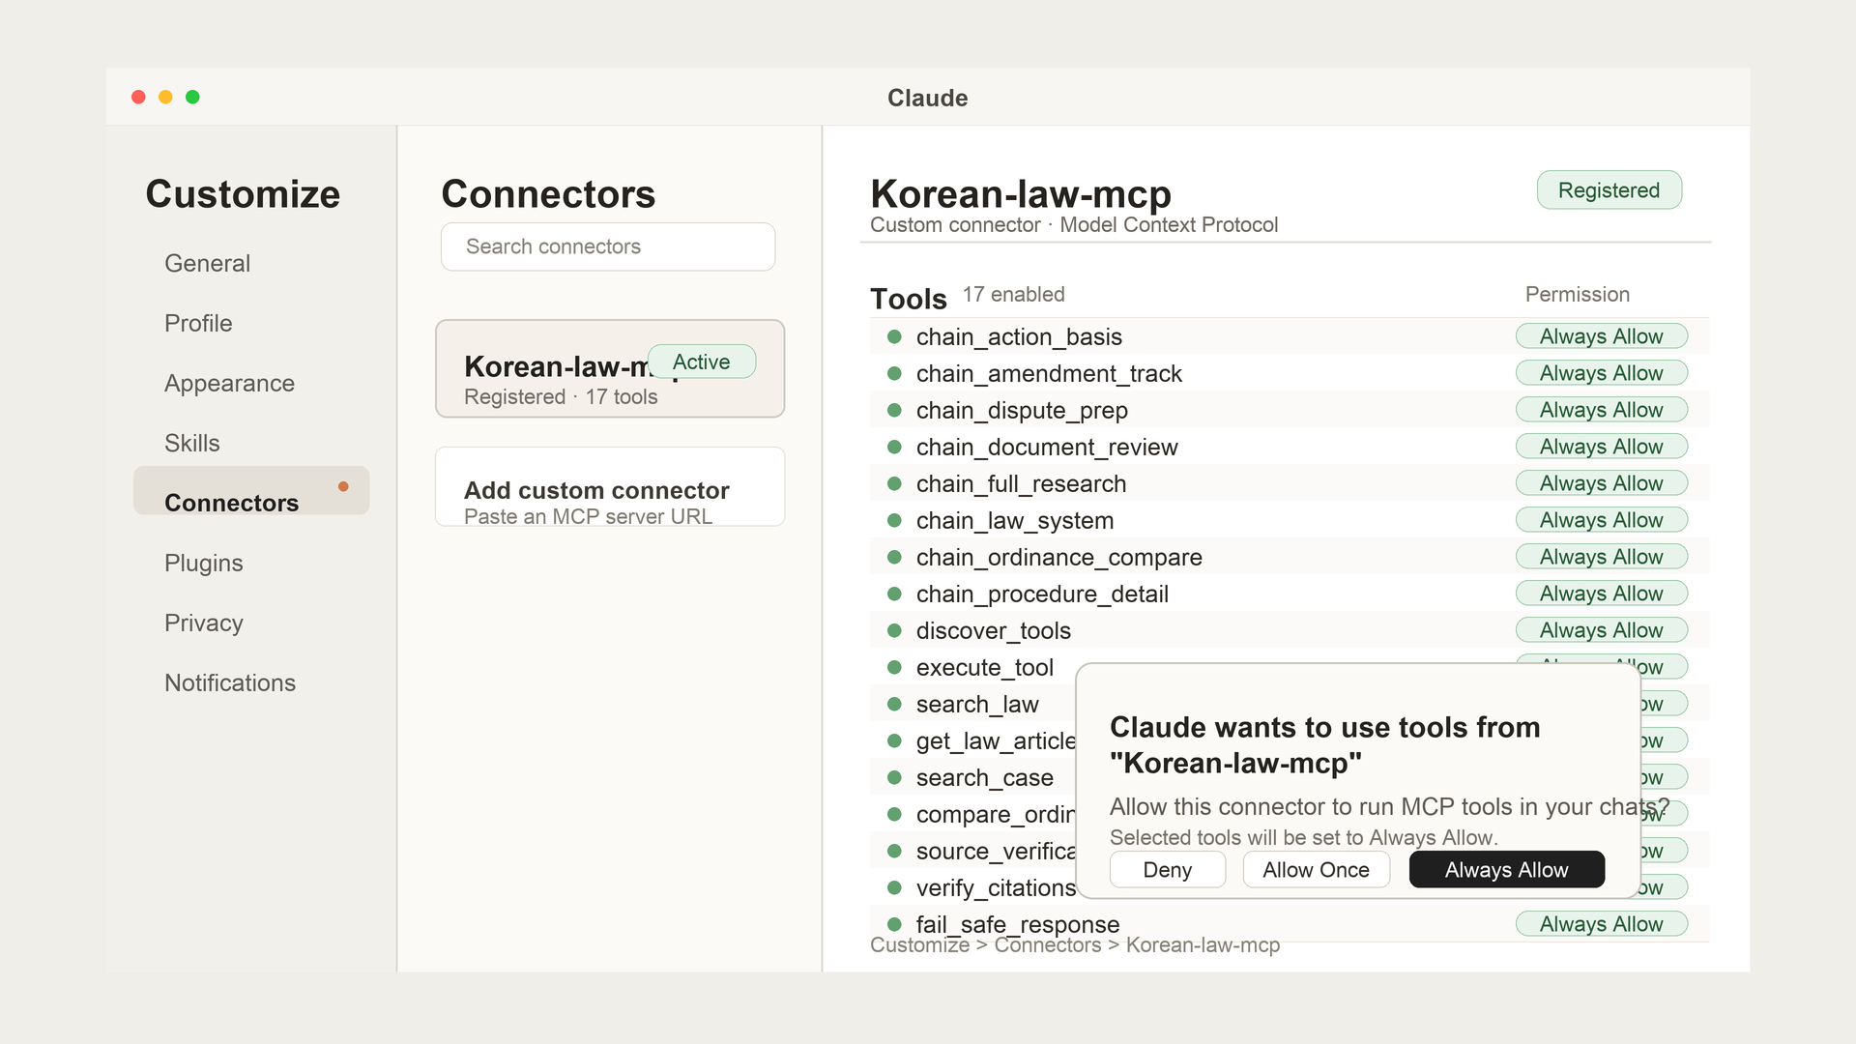Toggle the chain_dispute_prep status dot
Viewport: 1856px width, 1044px height.
(x=895, y=410)
